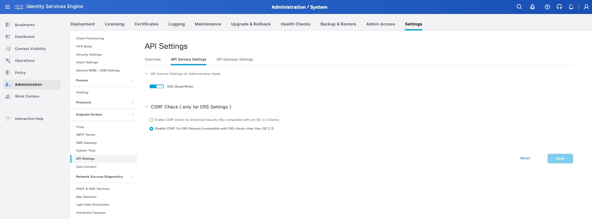Click the headset support icon

click(x=559, y=7)
